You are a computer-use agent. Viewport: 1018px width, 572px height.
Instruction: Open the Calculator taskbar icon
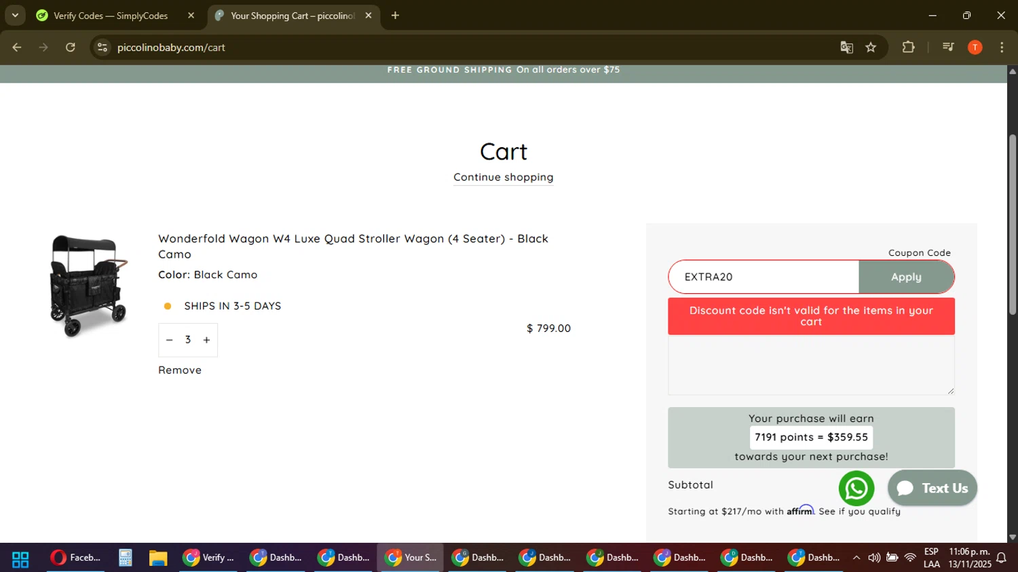point(125,558)
